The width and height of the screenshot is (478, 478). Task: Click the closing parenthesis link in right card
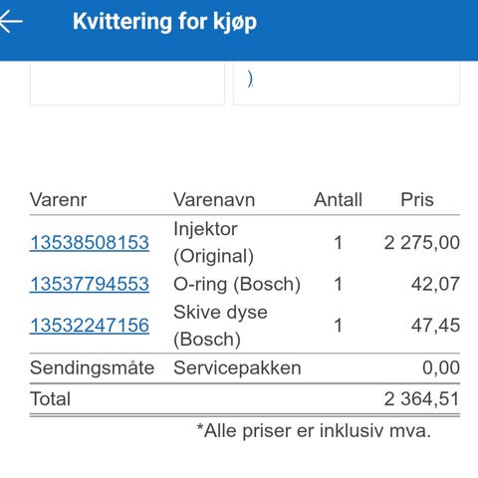point(250,80)
